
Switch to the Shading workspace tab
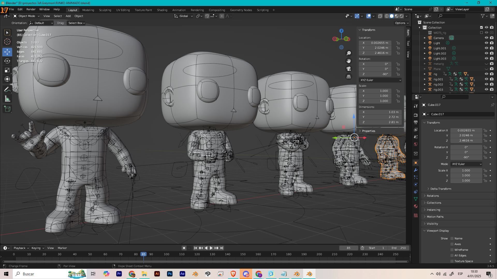coord(162,10)
